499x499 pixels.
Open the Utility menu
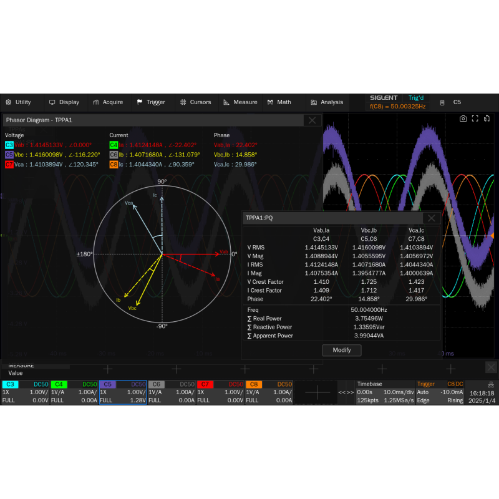[18, 102]
